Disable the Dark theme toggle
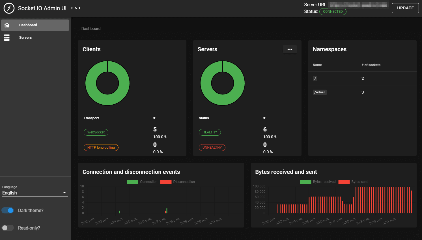Image resolution: width=422 pixels, height=240 pixels. click(x=8, y=210)
